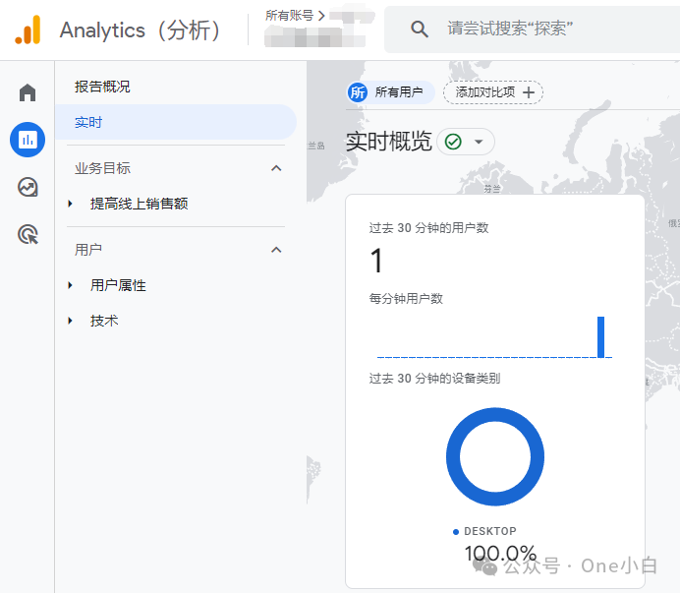This screenshot has height=593, width=680.
Task: Open the Explore icon in the sidebar
Action: 28,187
